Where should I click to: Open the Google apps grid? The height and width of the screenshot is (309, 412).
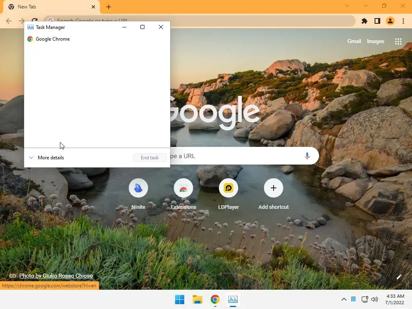[x=398, y=41]
